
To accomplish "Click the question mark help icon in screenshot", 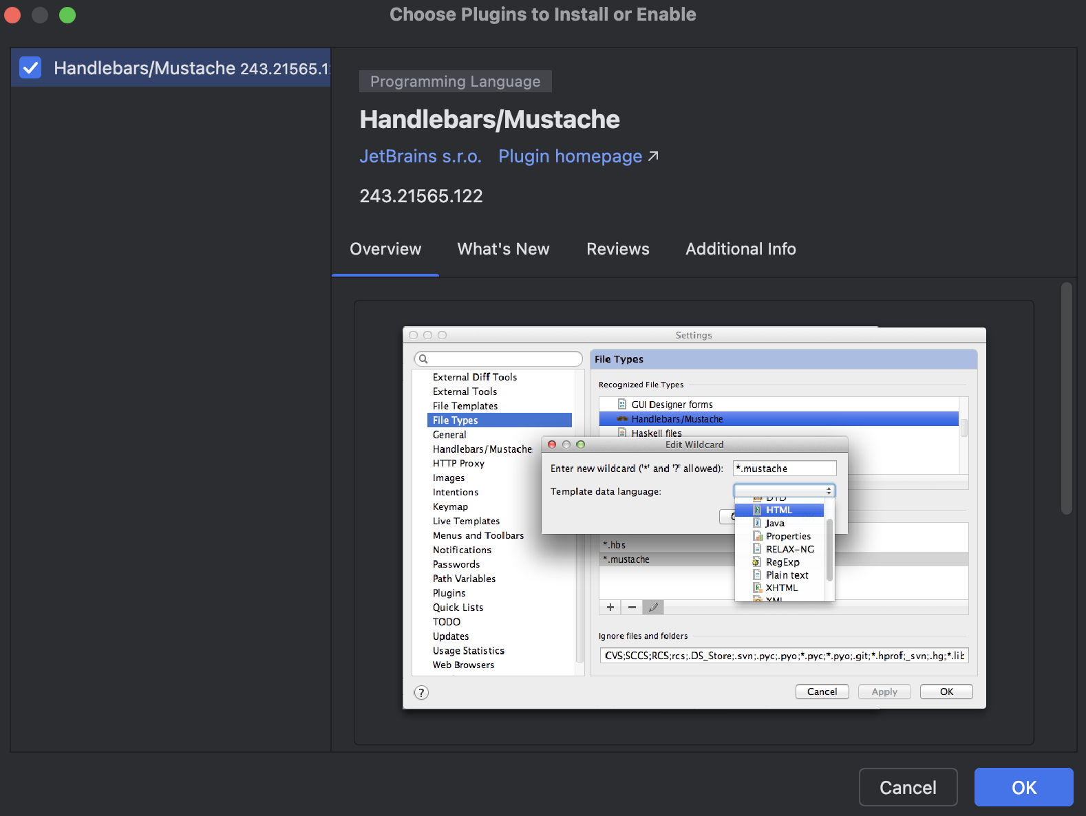I will click(x=421, y=692).
